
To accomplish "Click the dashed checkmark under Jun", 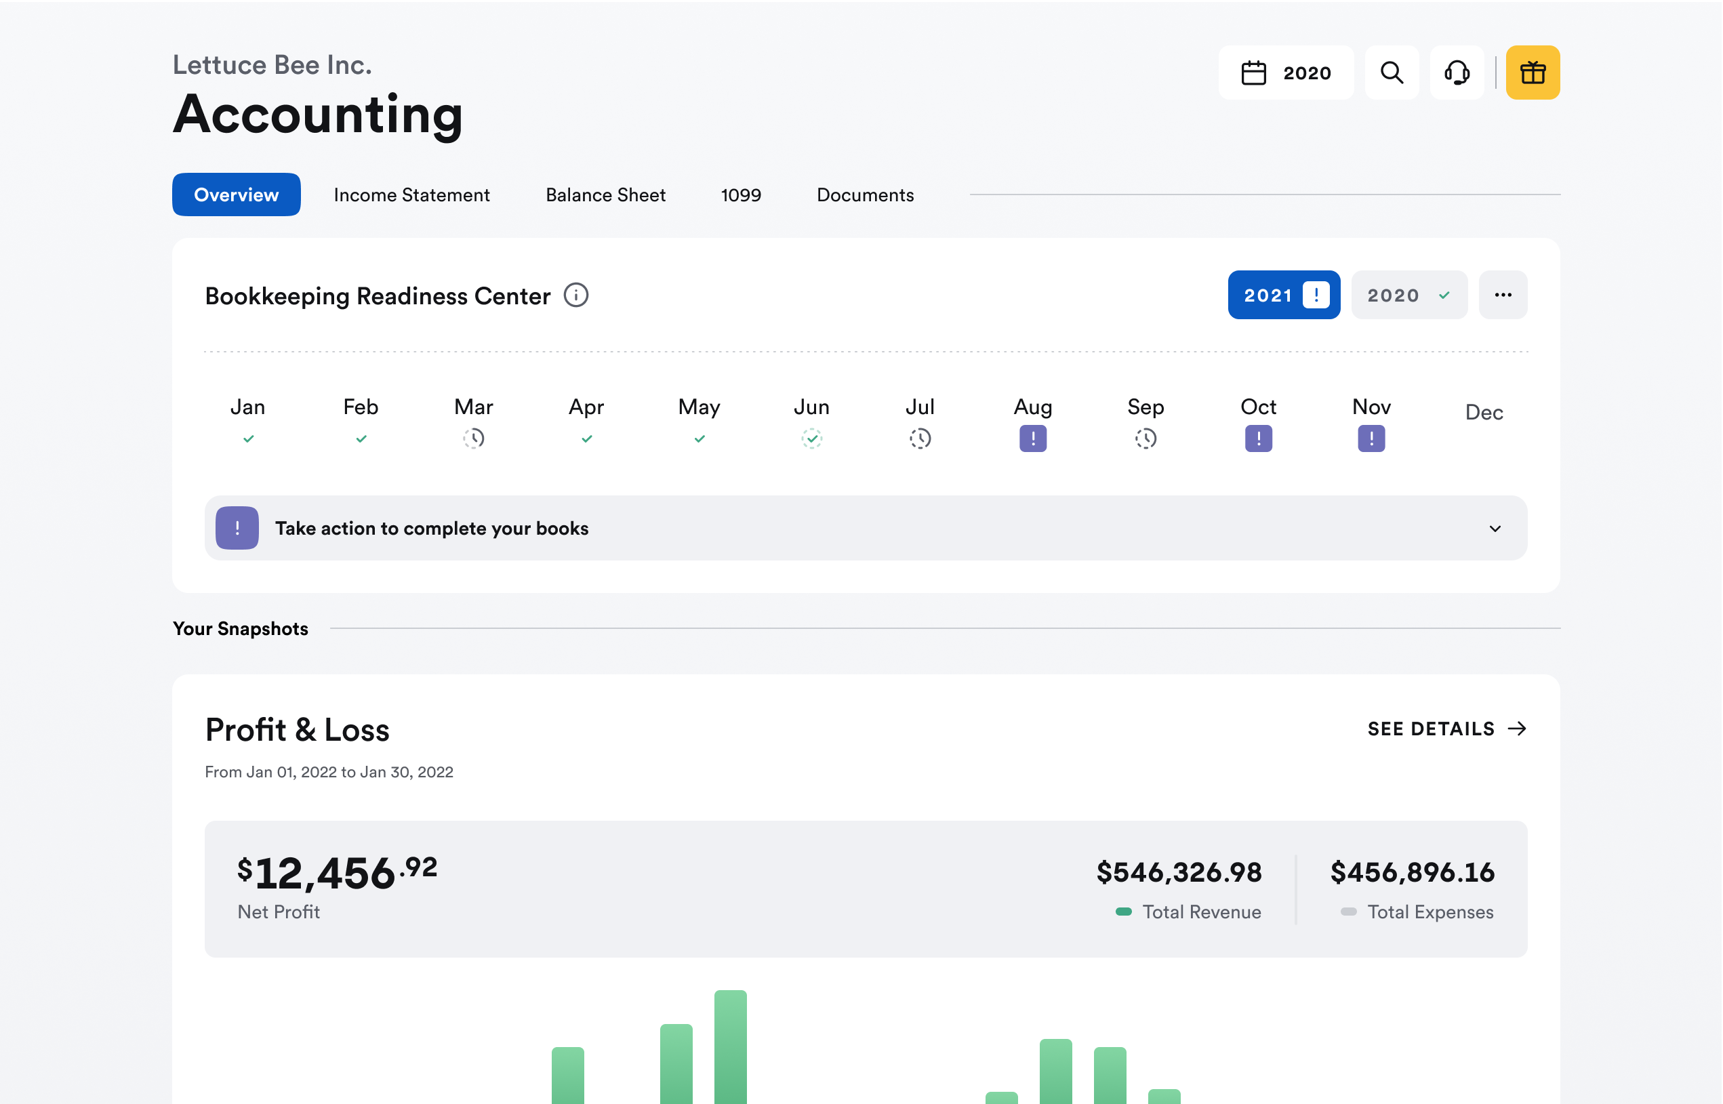I will pos(811,438).
